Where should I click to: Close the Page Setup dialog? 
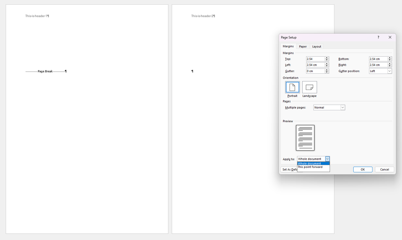click(390, 37)
